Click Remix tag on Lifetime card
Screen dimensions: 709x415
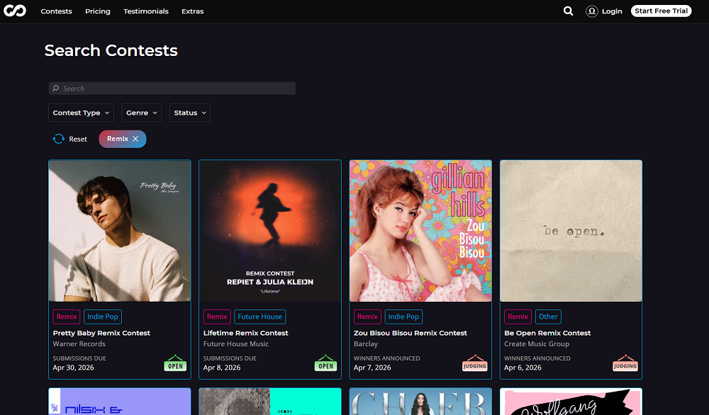click(x=217, y=317)
